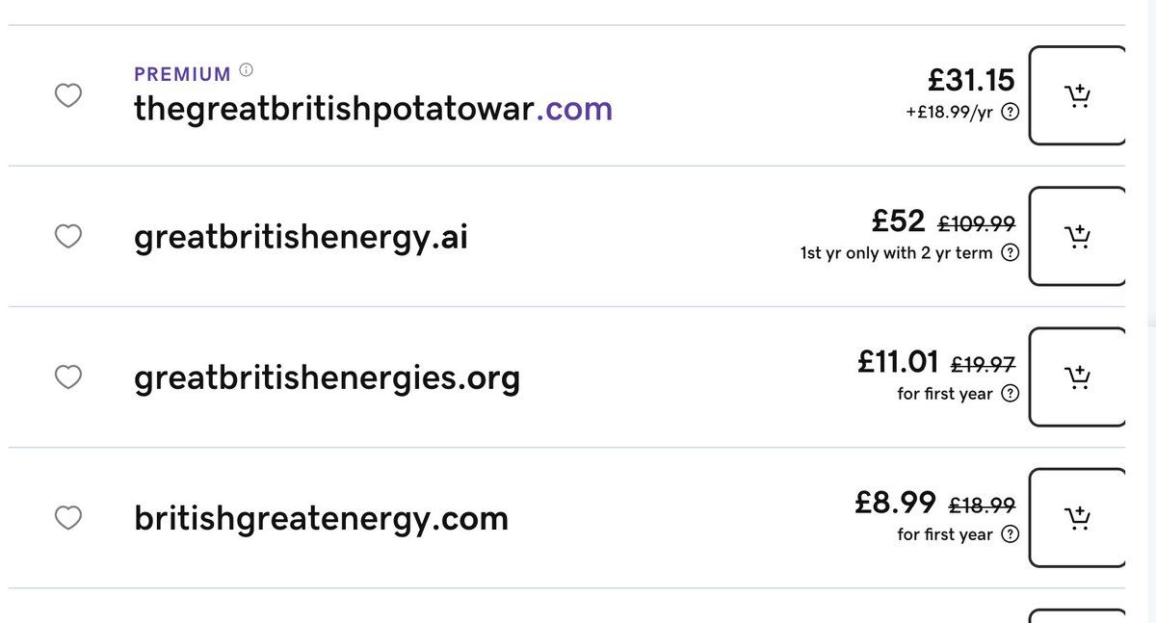This screenshot has height=623, width=1156.
Task: Toggle heart for greatbritishenergy.ai
Action: coord(67,236)
